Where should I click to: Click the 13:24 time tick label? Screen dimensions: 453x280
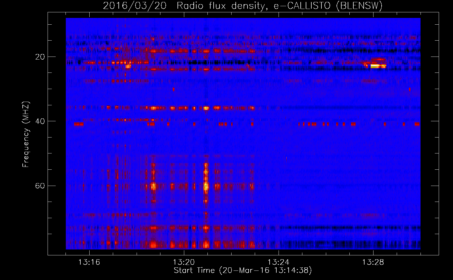coord(278,262)
